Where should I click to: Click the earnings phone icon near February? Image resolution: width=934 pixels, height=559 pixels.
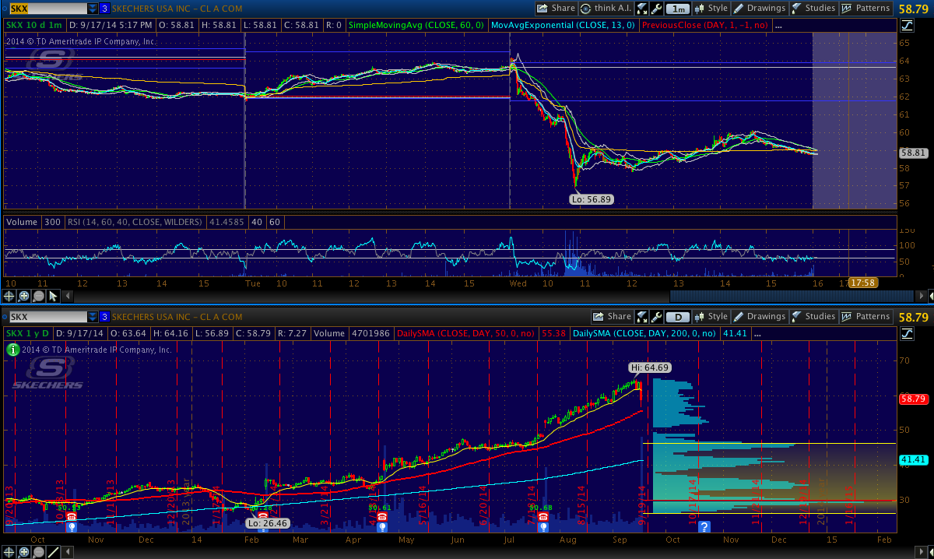[263, 516]
